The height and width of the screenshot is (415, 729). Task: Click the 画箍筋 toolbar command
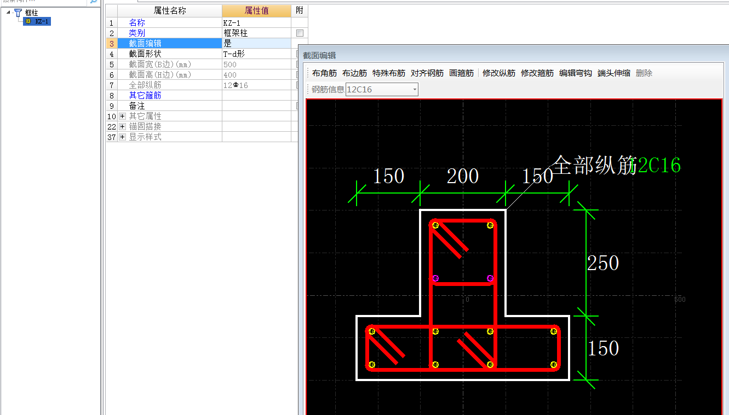pos(461,73)
